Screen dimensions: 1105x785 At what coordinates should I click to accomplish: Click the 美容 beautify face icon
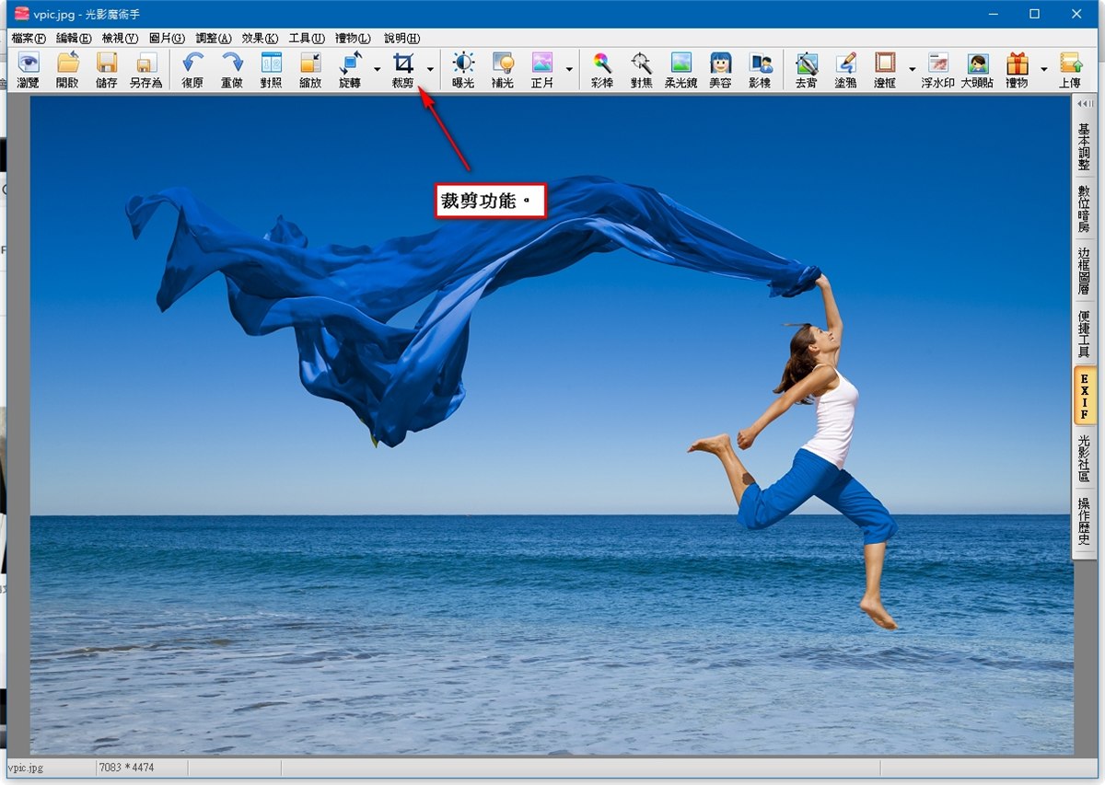click(x=720, y=64)
